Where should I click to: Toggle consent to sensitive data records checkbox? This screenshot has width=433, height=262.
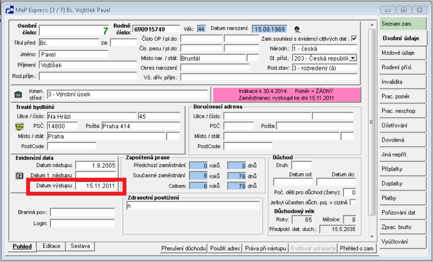click(354, 38)
